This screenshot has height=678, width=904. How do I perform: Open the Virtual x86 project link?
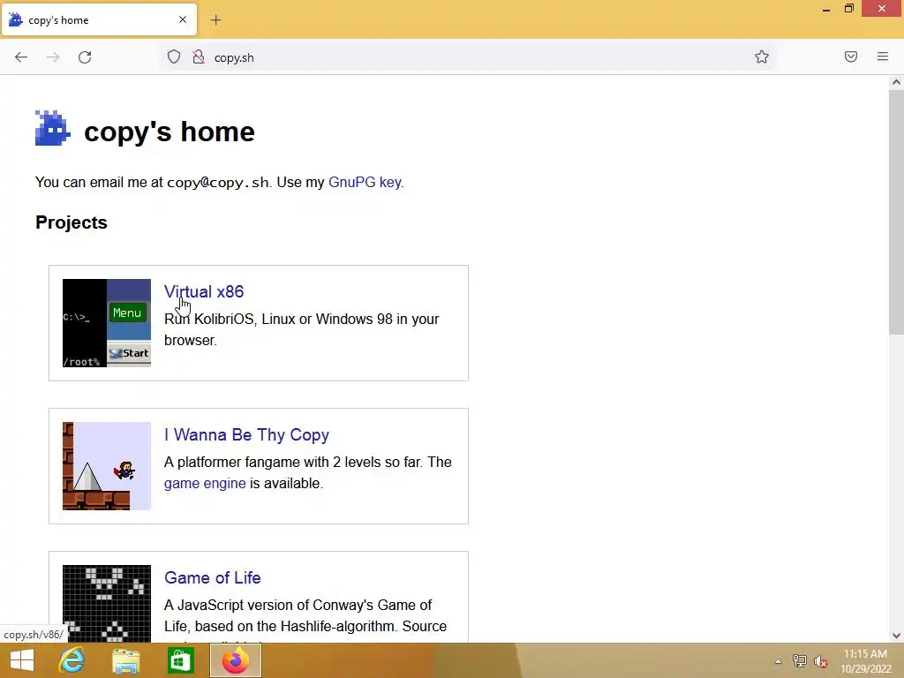204,291
